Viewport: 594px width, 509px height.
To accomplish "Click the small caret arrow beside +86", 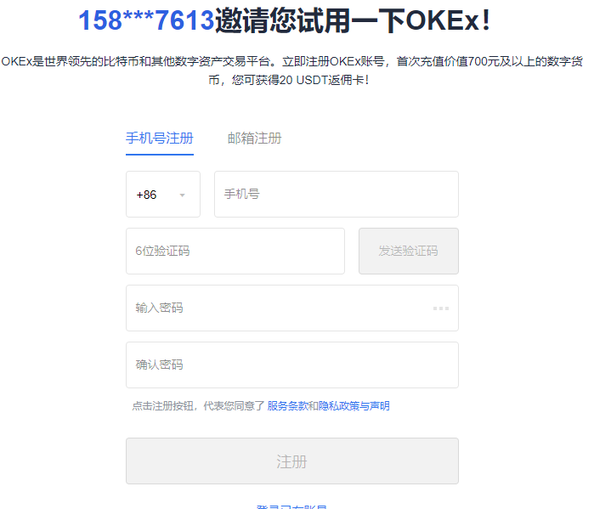I will pos(182,195).
